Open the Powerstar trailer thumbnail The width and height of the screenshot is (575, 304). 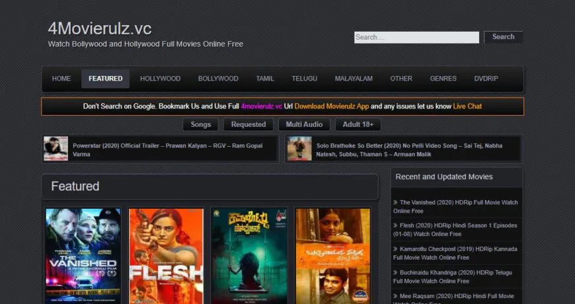56,149
